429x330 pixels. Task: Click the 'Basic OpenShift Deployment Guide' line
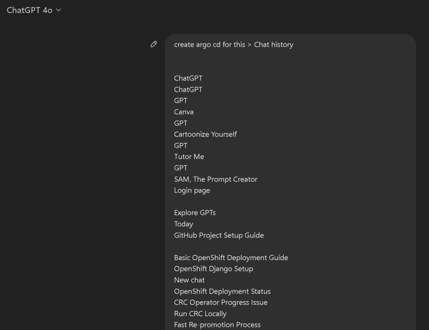pyautogui.click(x=231, y=258)
